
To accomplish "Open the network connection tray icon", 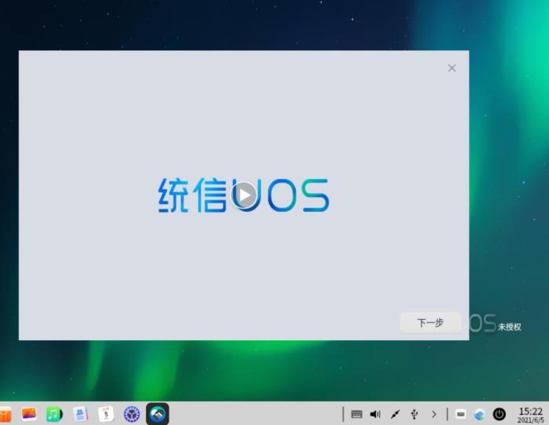I will tap(395, 415).
